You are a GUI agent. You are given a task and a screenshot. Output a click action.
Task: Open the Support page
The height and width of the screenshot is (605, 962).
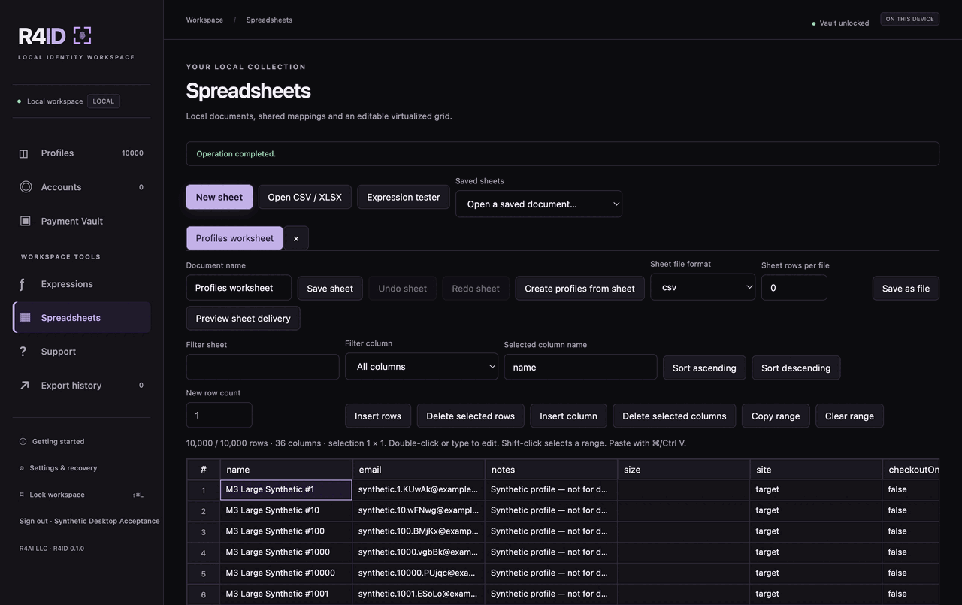tap(81, 352)
